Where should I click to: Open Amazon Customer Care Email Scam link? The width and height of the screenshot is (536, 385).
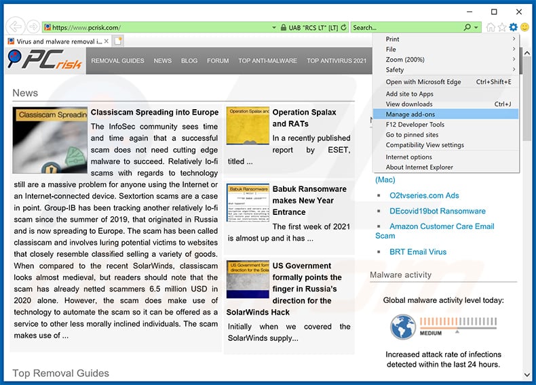435,231
